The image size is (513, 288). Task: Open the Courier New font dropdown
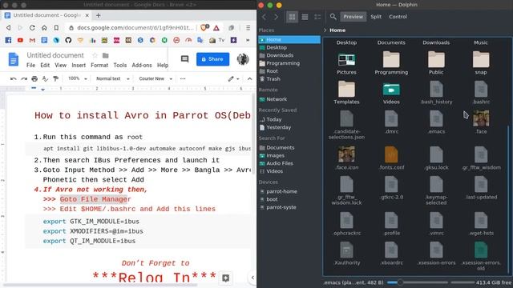(x=155, y=78)
